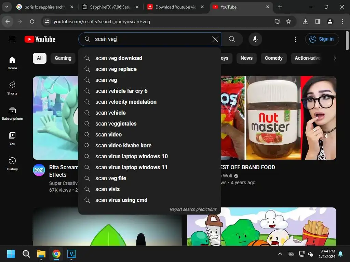Bookmark this page with the star

point(288,21)
